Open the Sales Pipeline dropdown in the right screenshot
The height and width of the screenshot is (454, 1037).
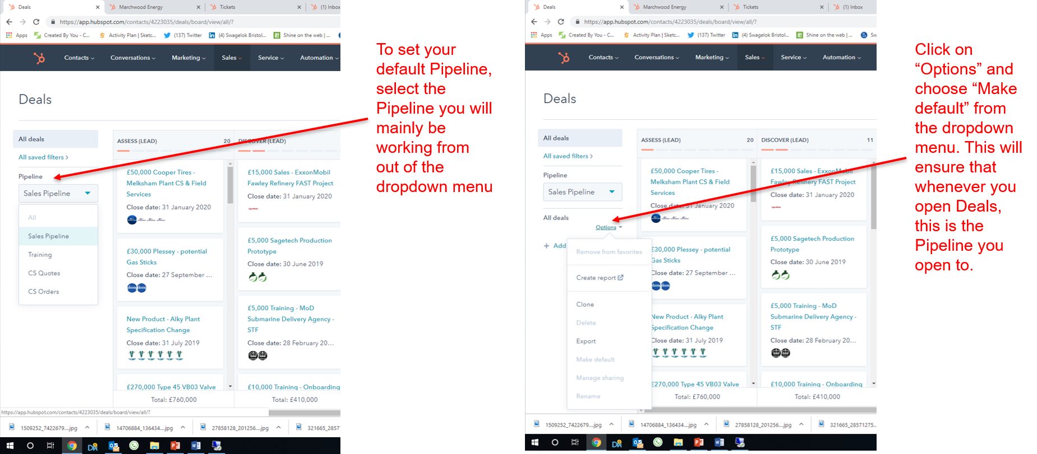point(583,192)
